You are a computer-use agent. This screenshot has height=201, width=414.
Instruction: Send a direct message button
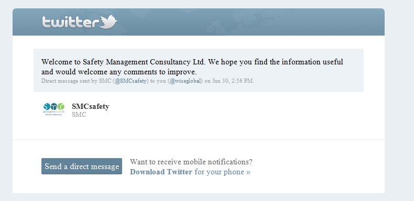point(82,166)
